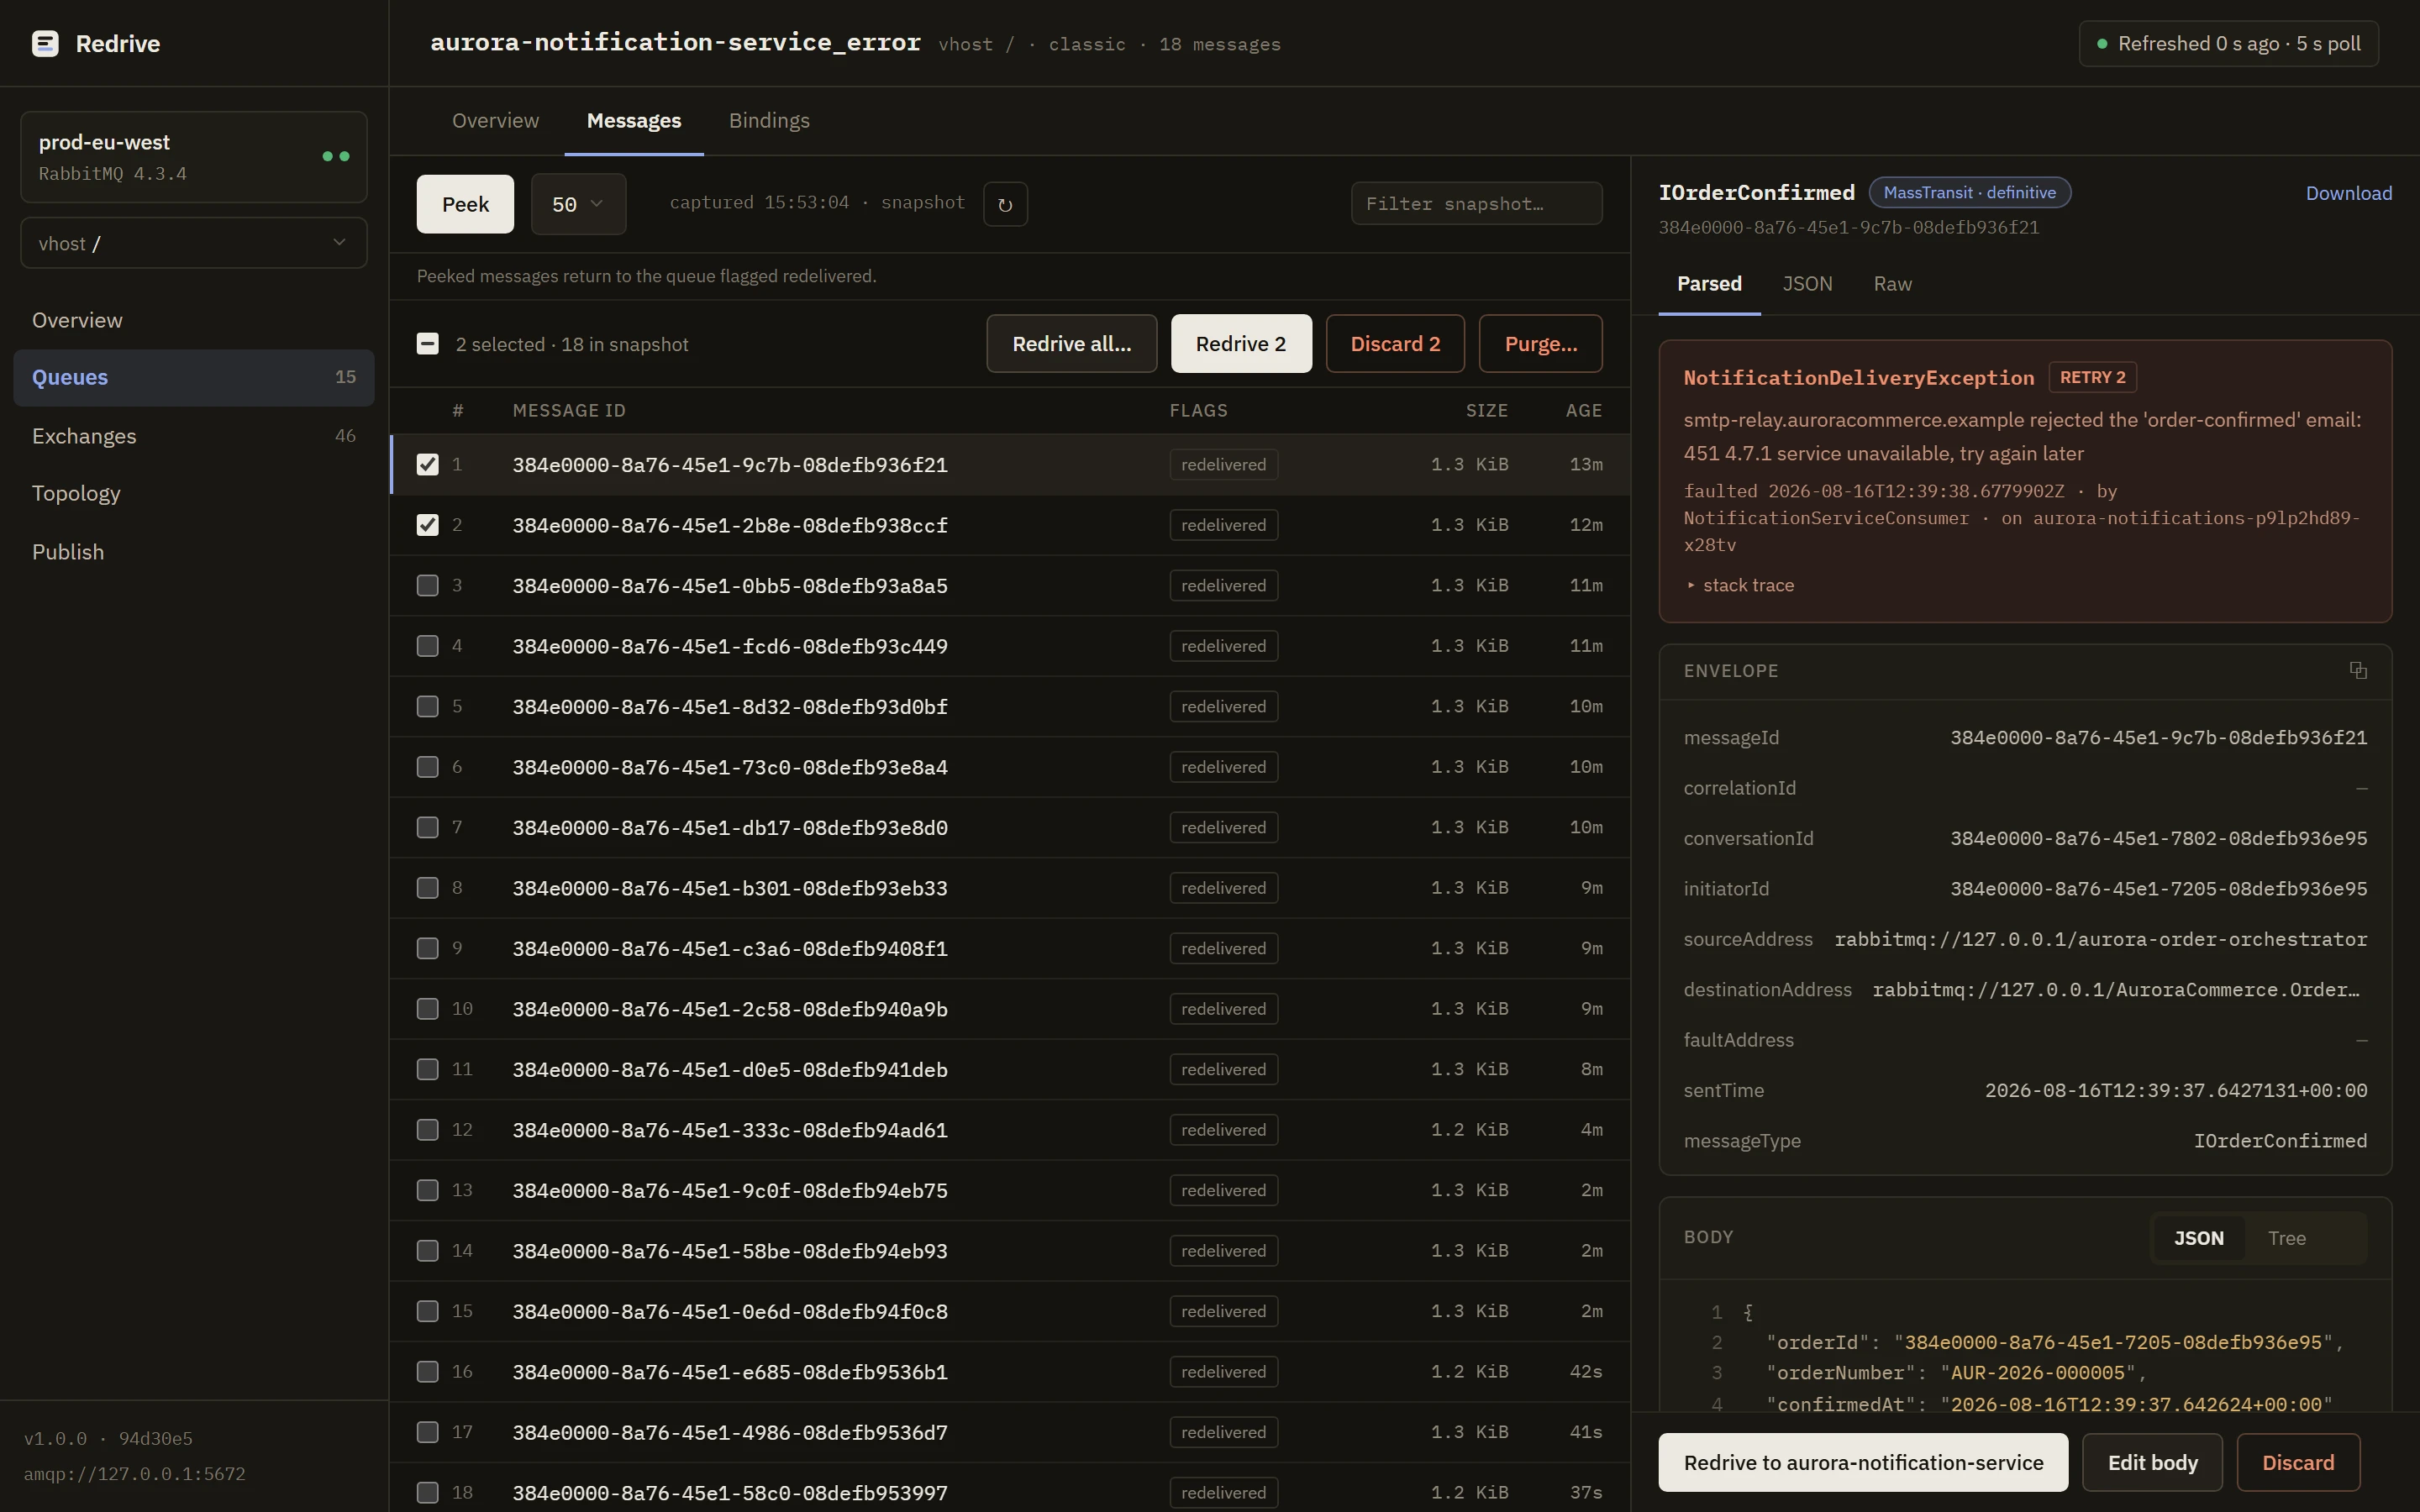The height and width of the screenshot is (1512, 2420).
Task: Check message 8 ending 93eb33
Action: 427,888
